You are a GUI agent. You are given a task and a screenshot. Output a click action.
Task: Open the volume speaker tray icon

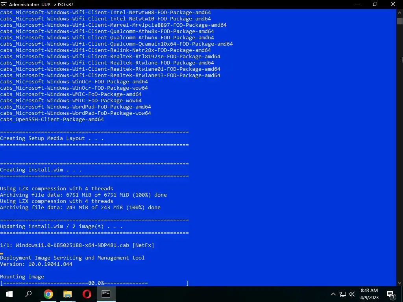click(x=352, y=294)
